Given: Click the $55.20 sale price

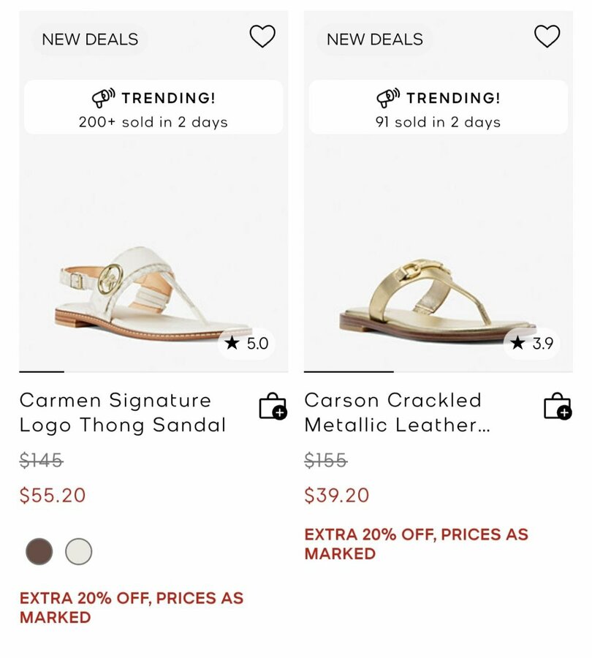Looking at the screenshot, I should tap(53, 496).
